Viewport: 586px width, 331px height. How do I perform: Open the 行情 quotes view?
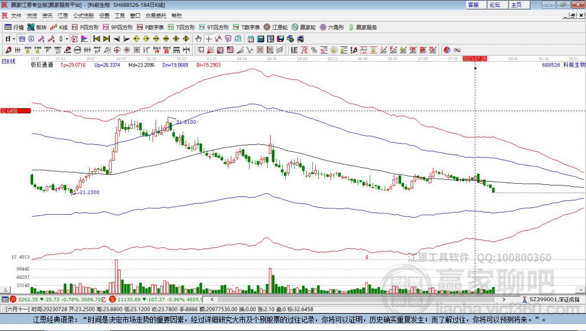click(14, 27)
